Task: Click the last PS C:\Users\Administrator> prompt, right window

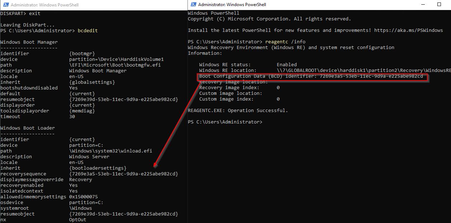Action: (225, 122)
